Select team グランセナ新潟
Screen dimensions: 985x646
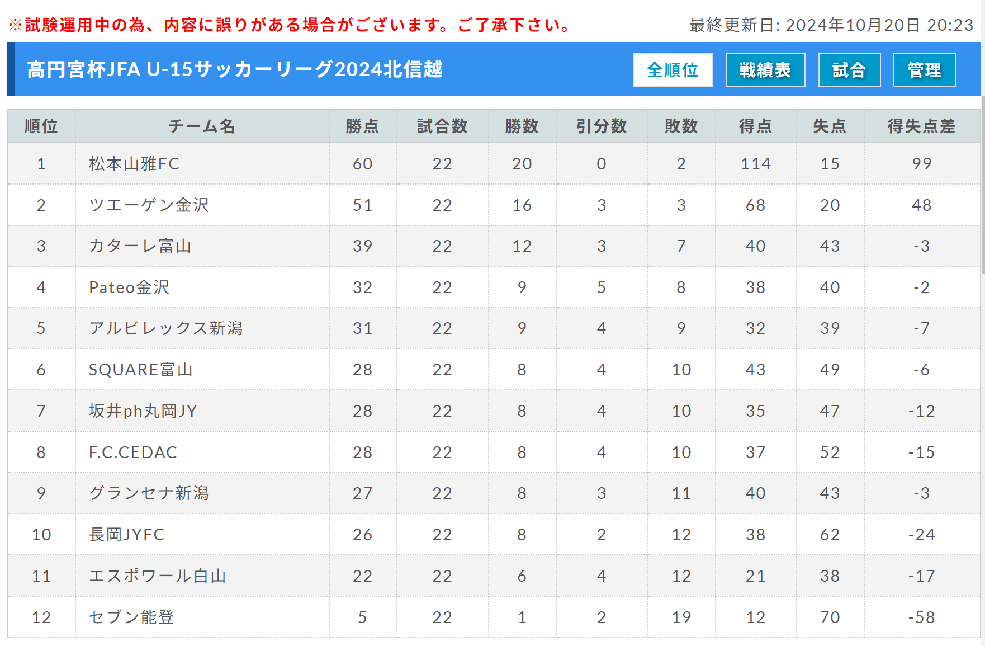pos(149,493)
